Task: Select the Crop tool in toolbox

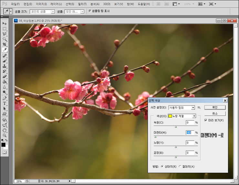Action: (x=5, y=44)
